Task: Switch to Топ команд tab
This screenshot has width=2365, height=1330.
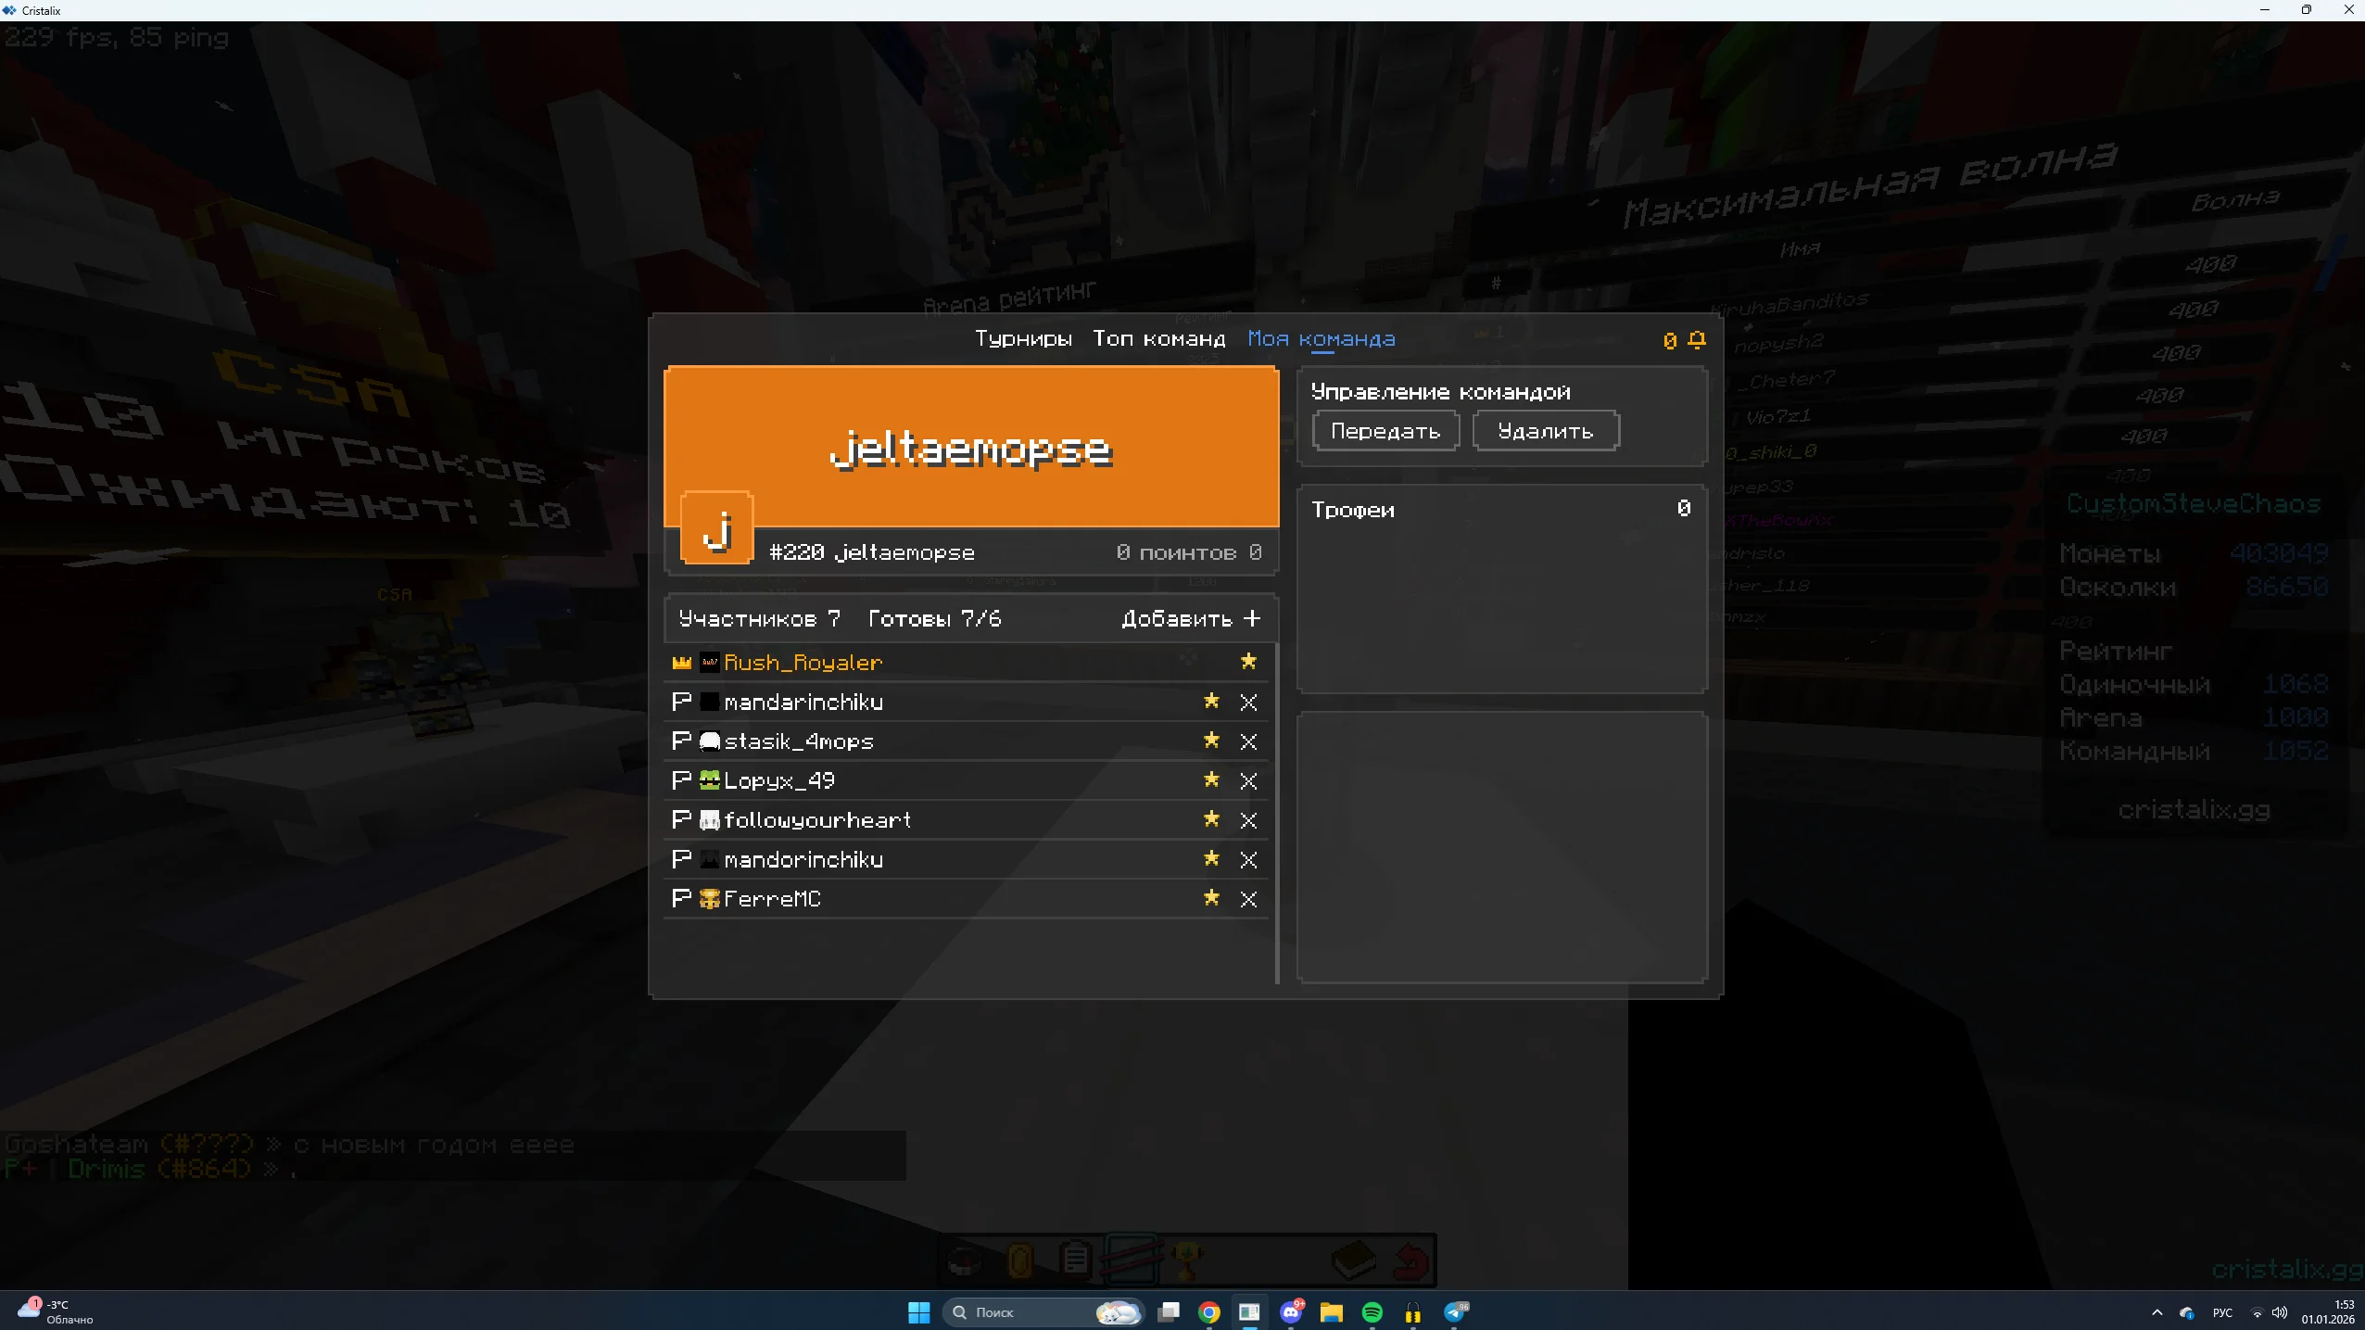Action: 1158,339
